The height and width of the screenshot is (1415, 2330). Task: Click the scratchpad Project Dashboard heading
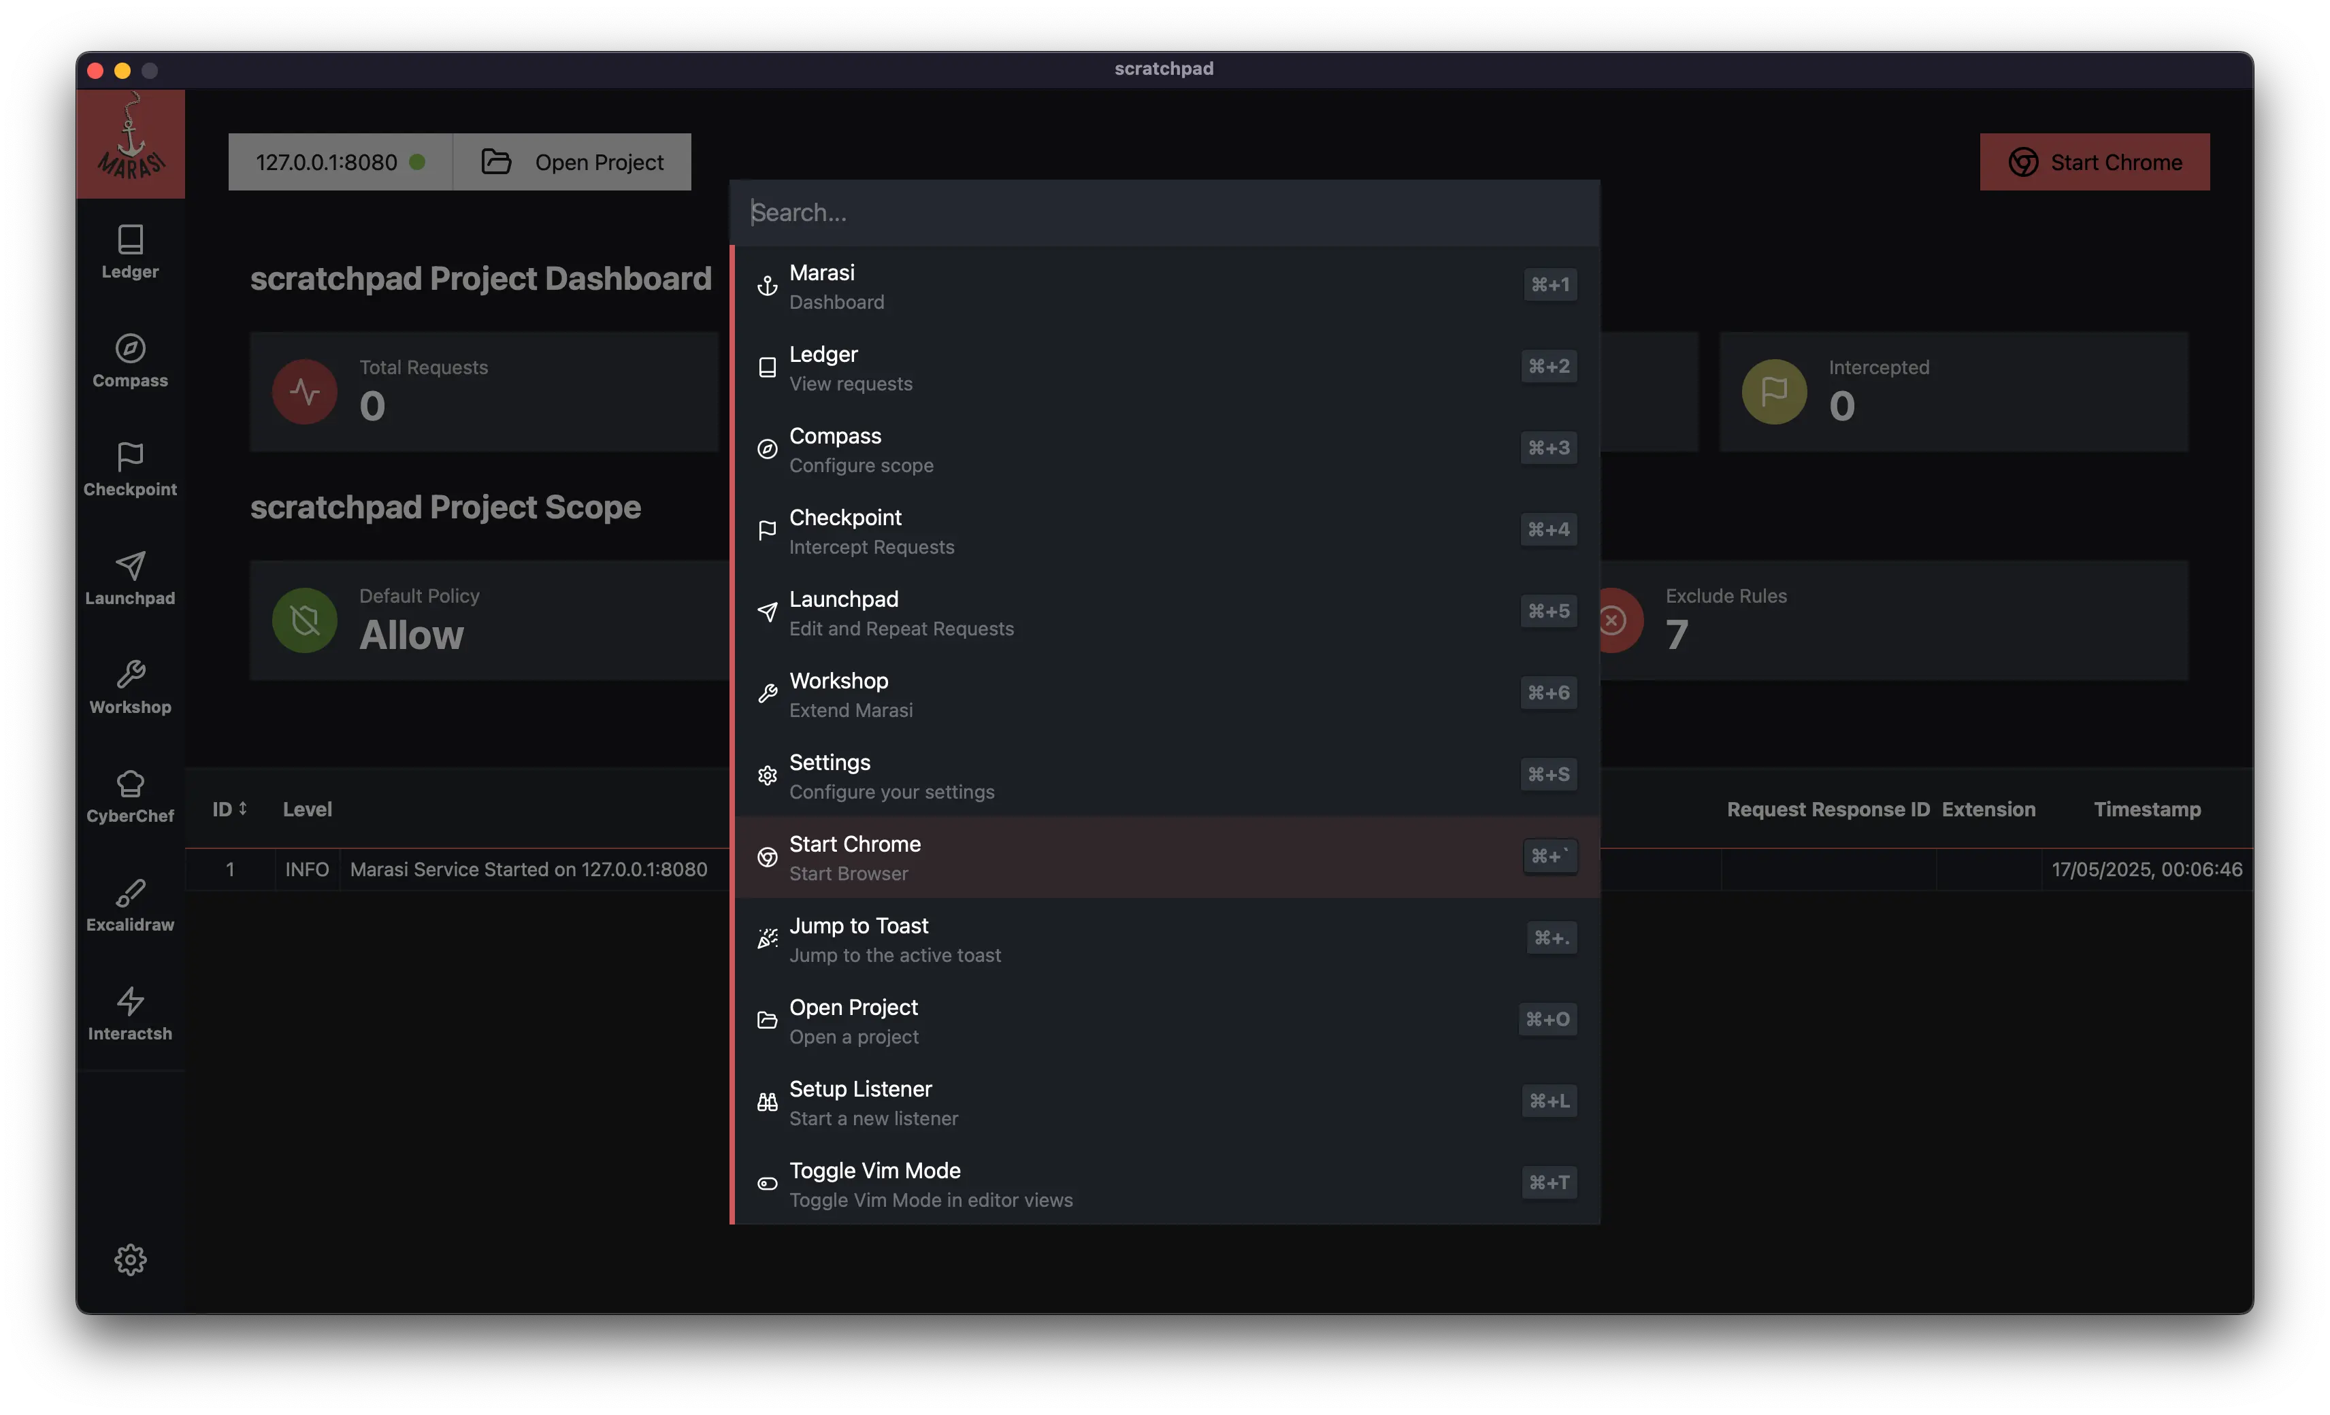click(x=480, y=279)
